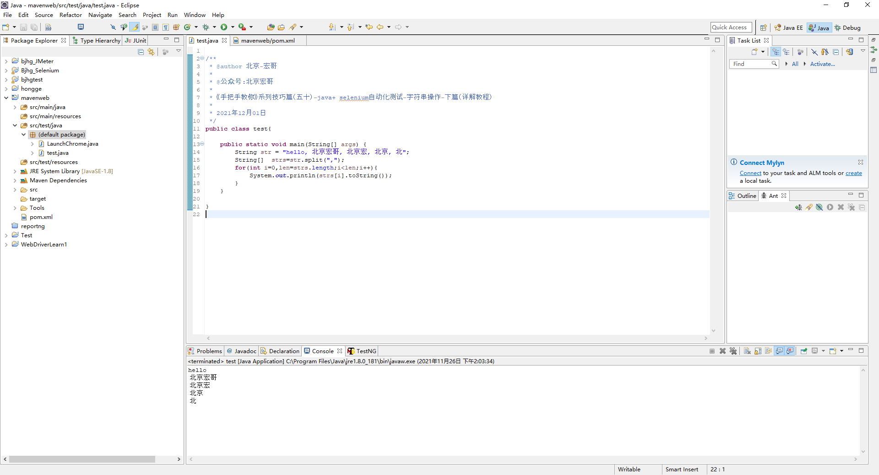Click Clear Console icon
Image resolution: width=879 pixels, height=475 pixels.
(x=747, y=351)
